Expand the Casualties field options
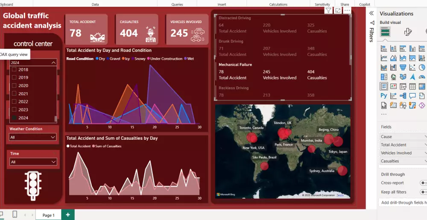 pos(426,161)
